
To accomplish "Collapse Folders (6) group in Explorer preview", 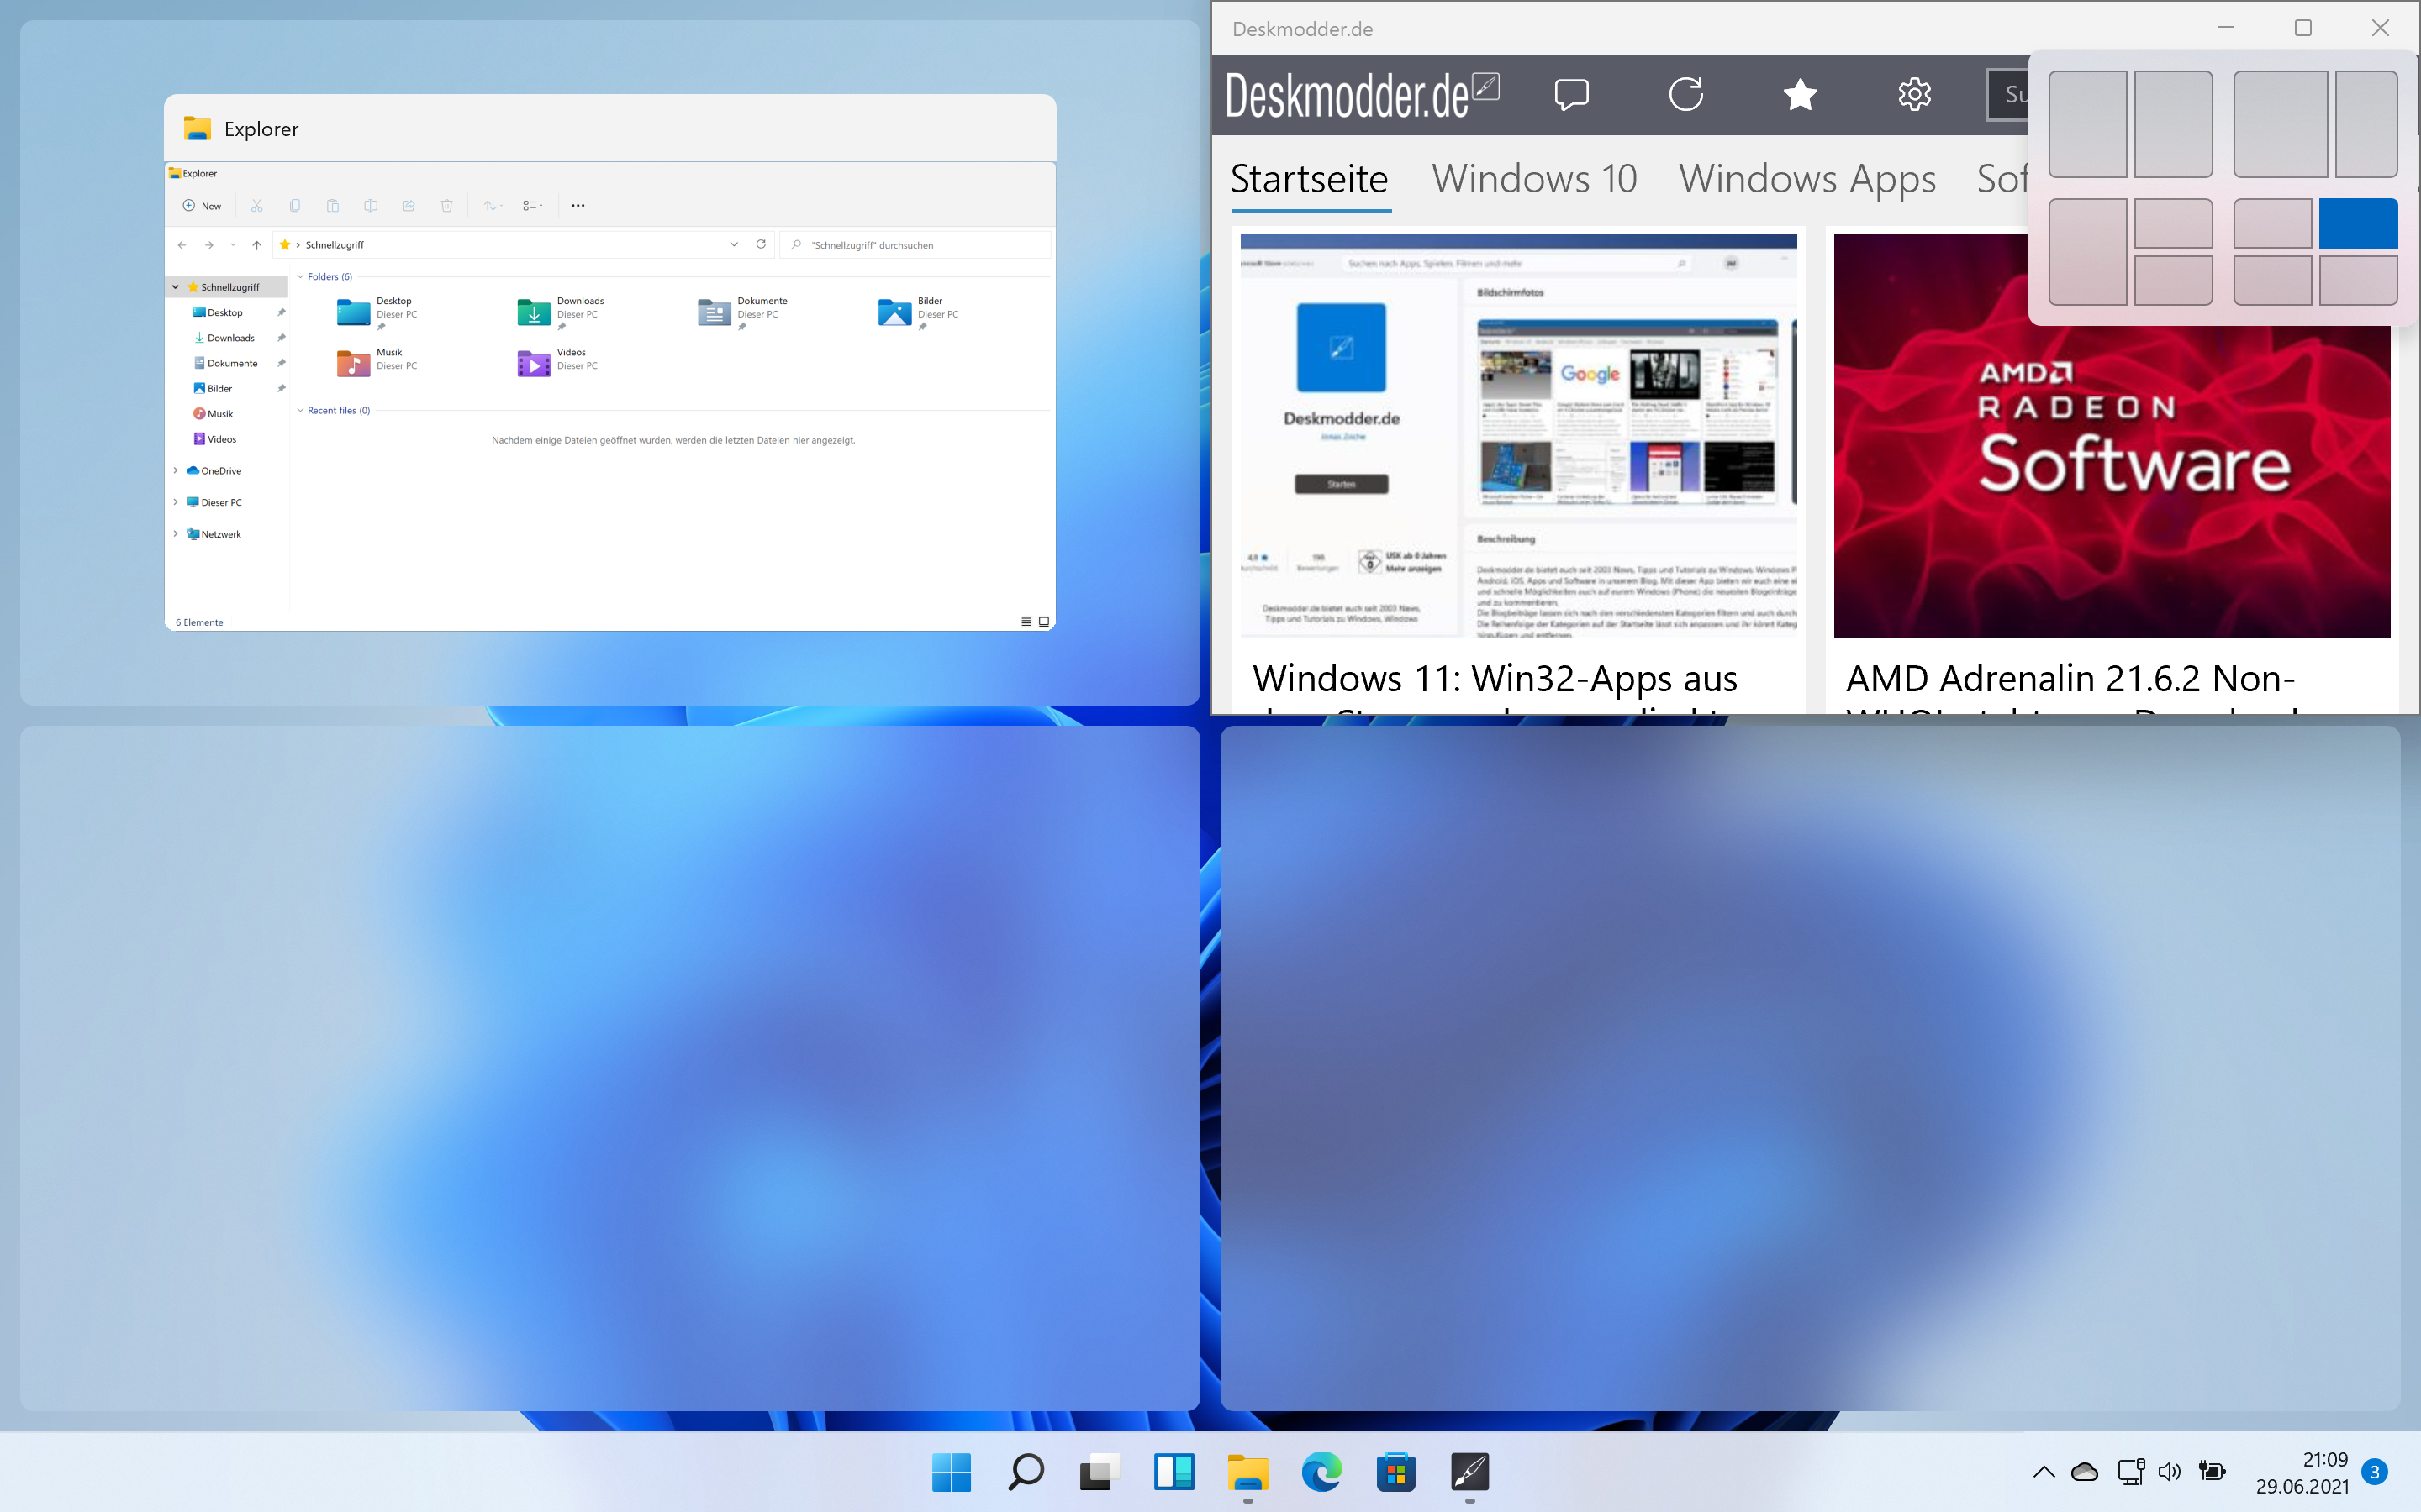I will pos(300,277).
